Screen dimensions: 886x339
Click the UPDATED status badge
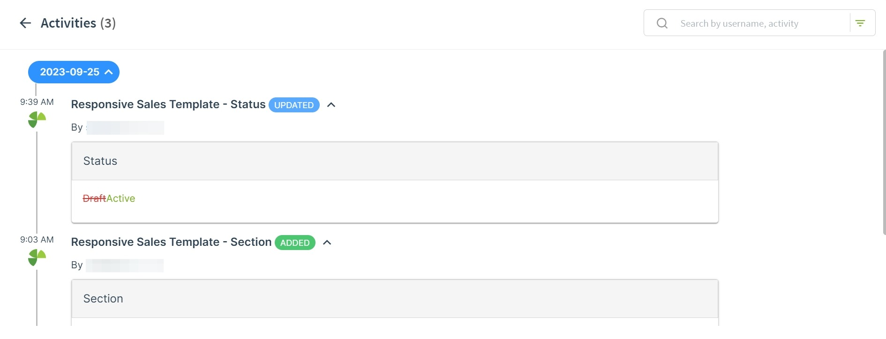(x=294, y=105)
